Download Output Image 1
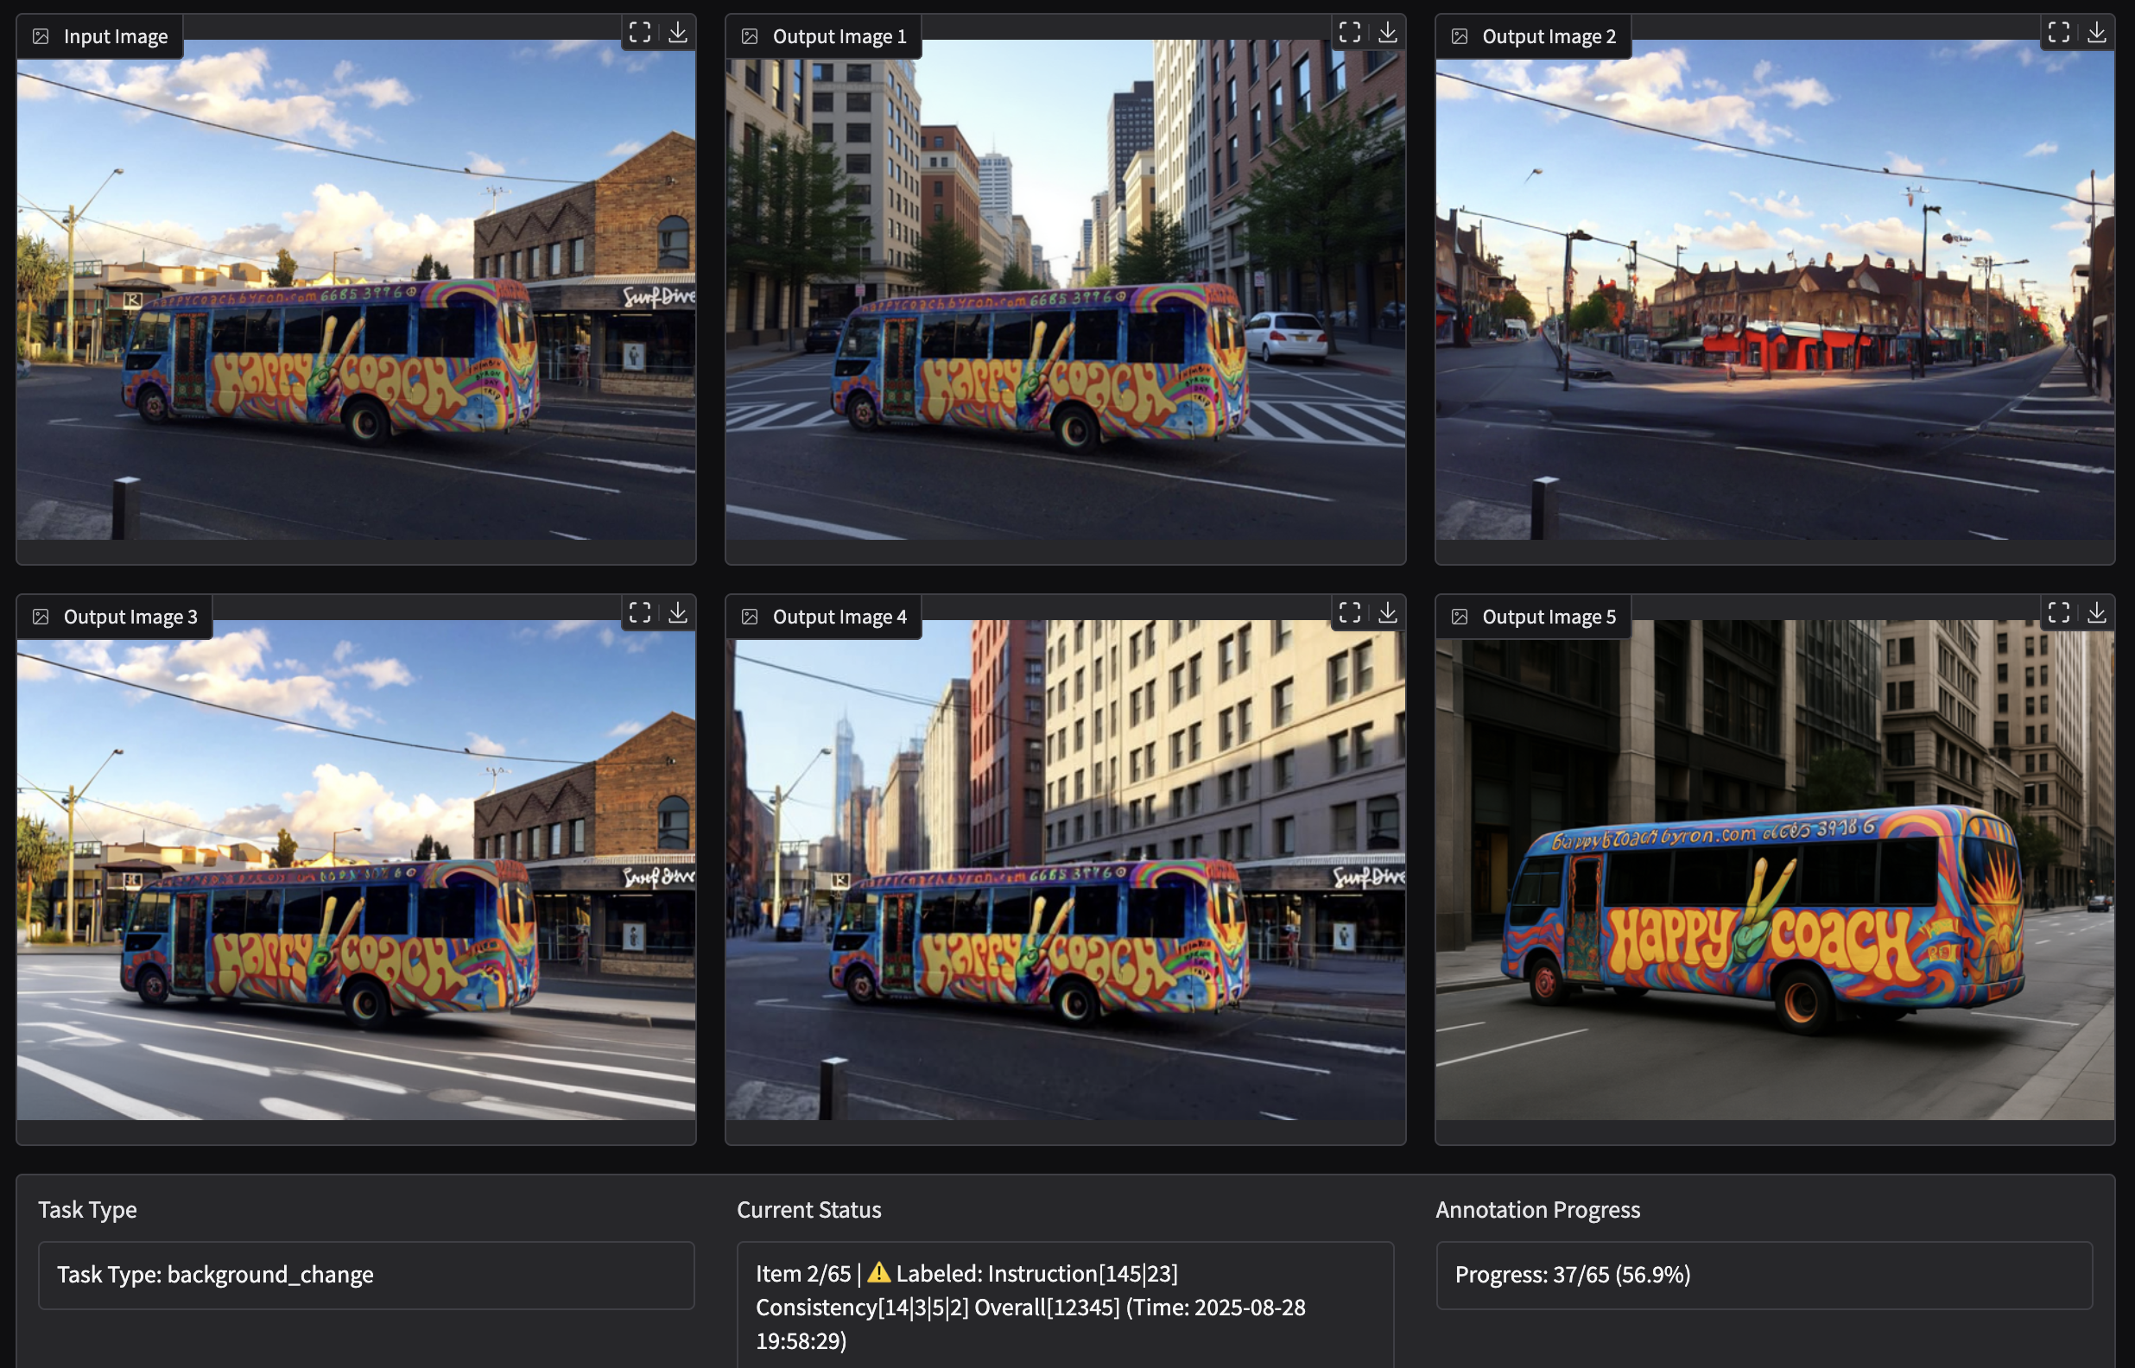 click(x=1387, y=33)
